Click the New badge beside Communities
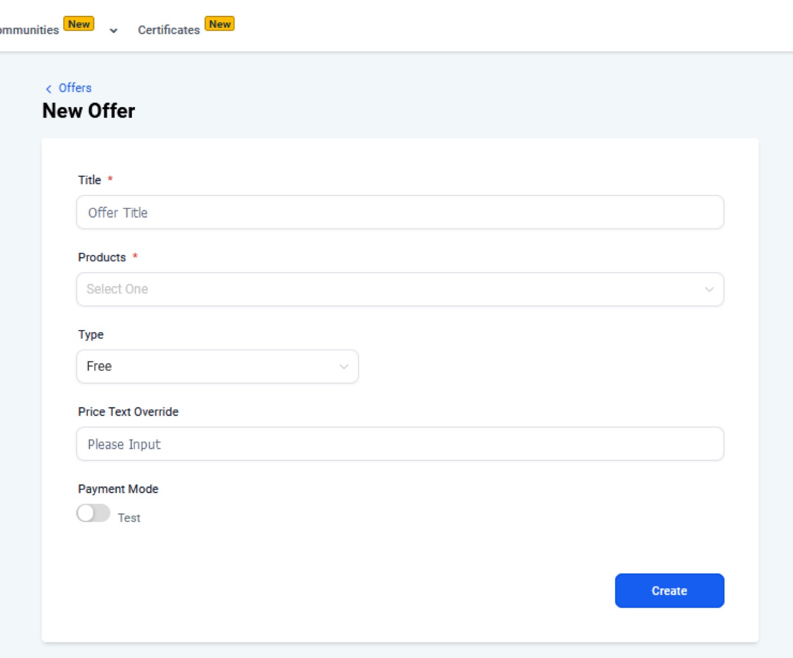This screenshot has height=658, width=793. click(x=79, y=24)
